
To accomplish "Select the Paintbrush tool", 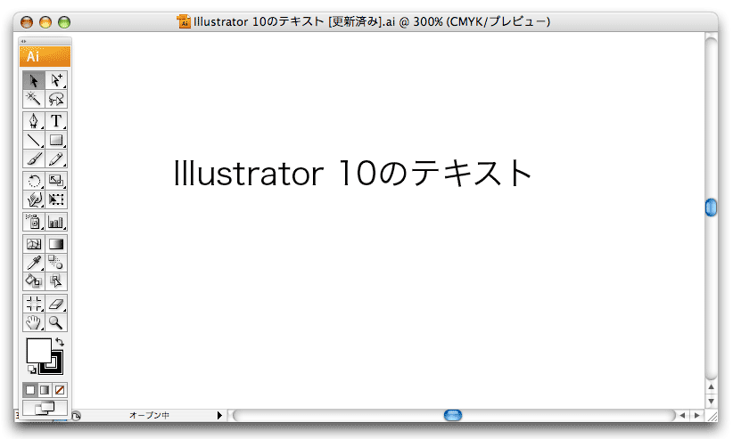I will (x=34, y=159).
